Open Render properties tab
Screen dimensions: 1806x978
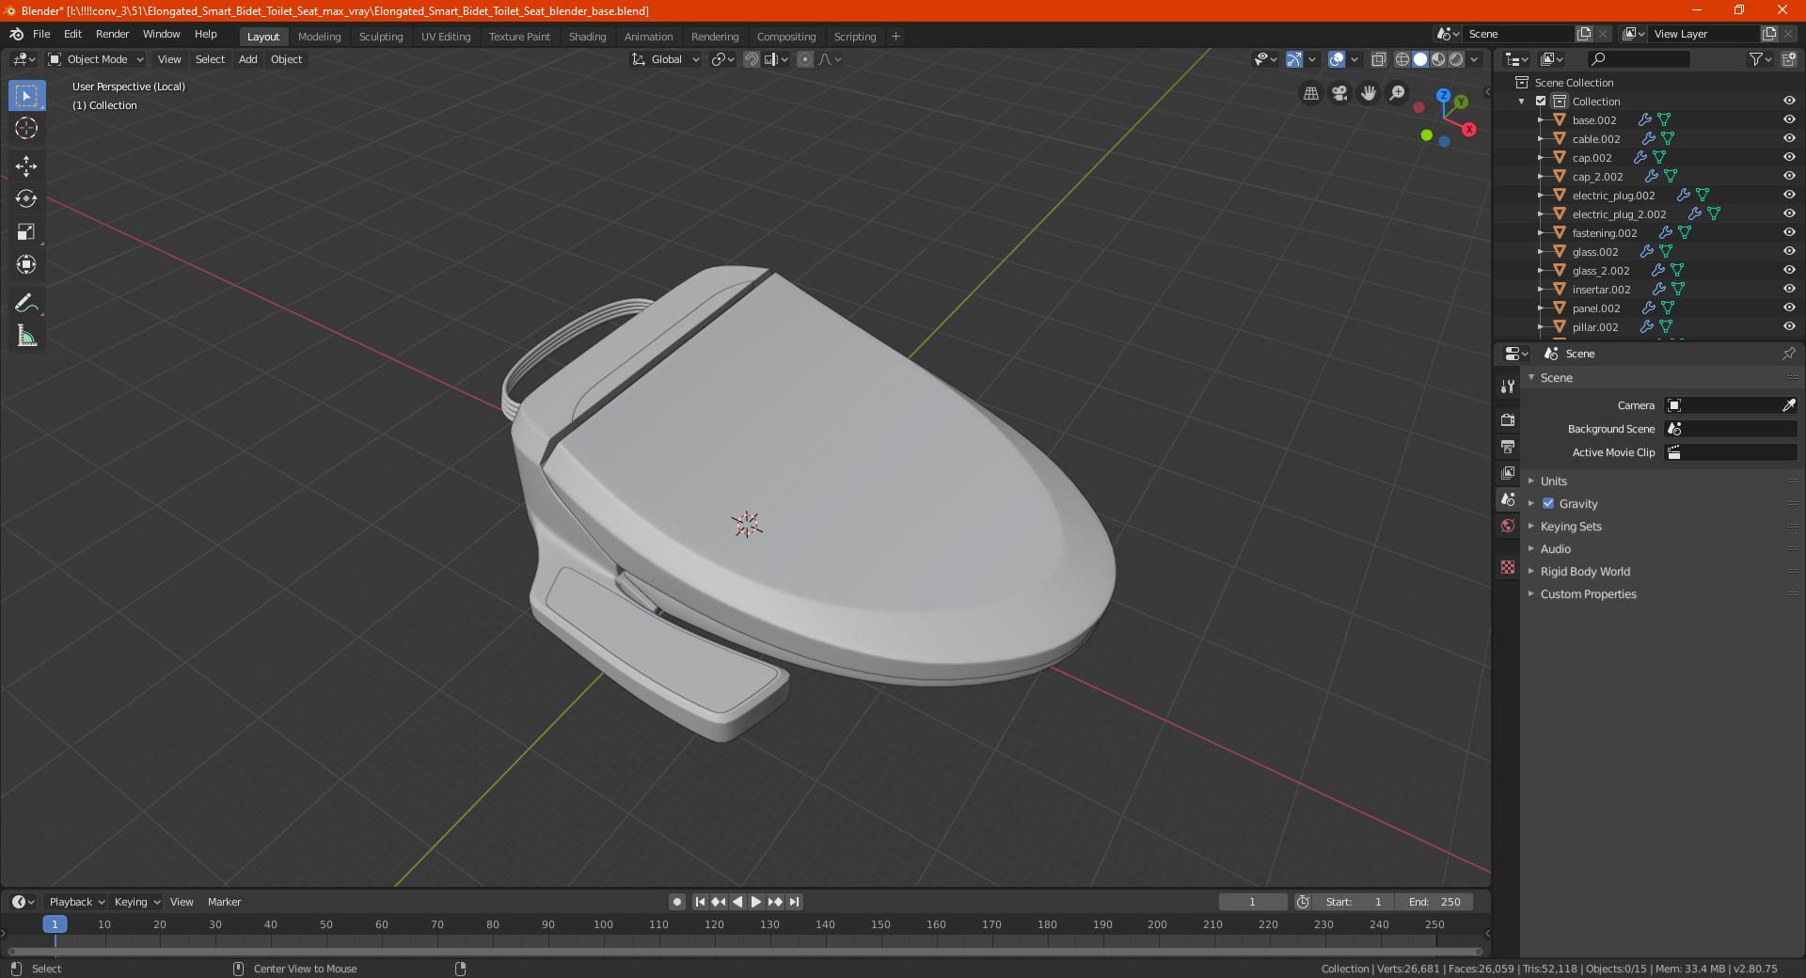coord(1508,419)
